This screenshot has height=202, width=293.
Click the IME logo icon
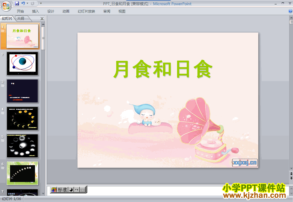click(x=54, y=190)
